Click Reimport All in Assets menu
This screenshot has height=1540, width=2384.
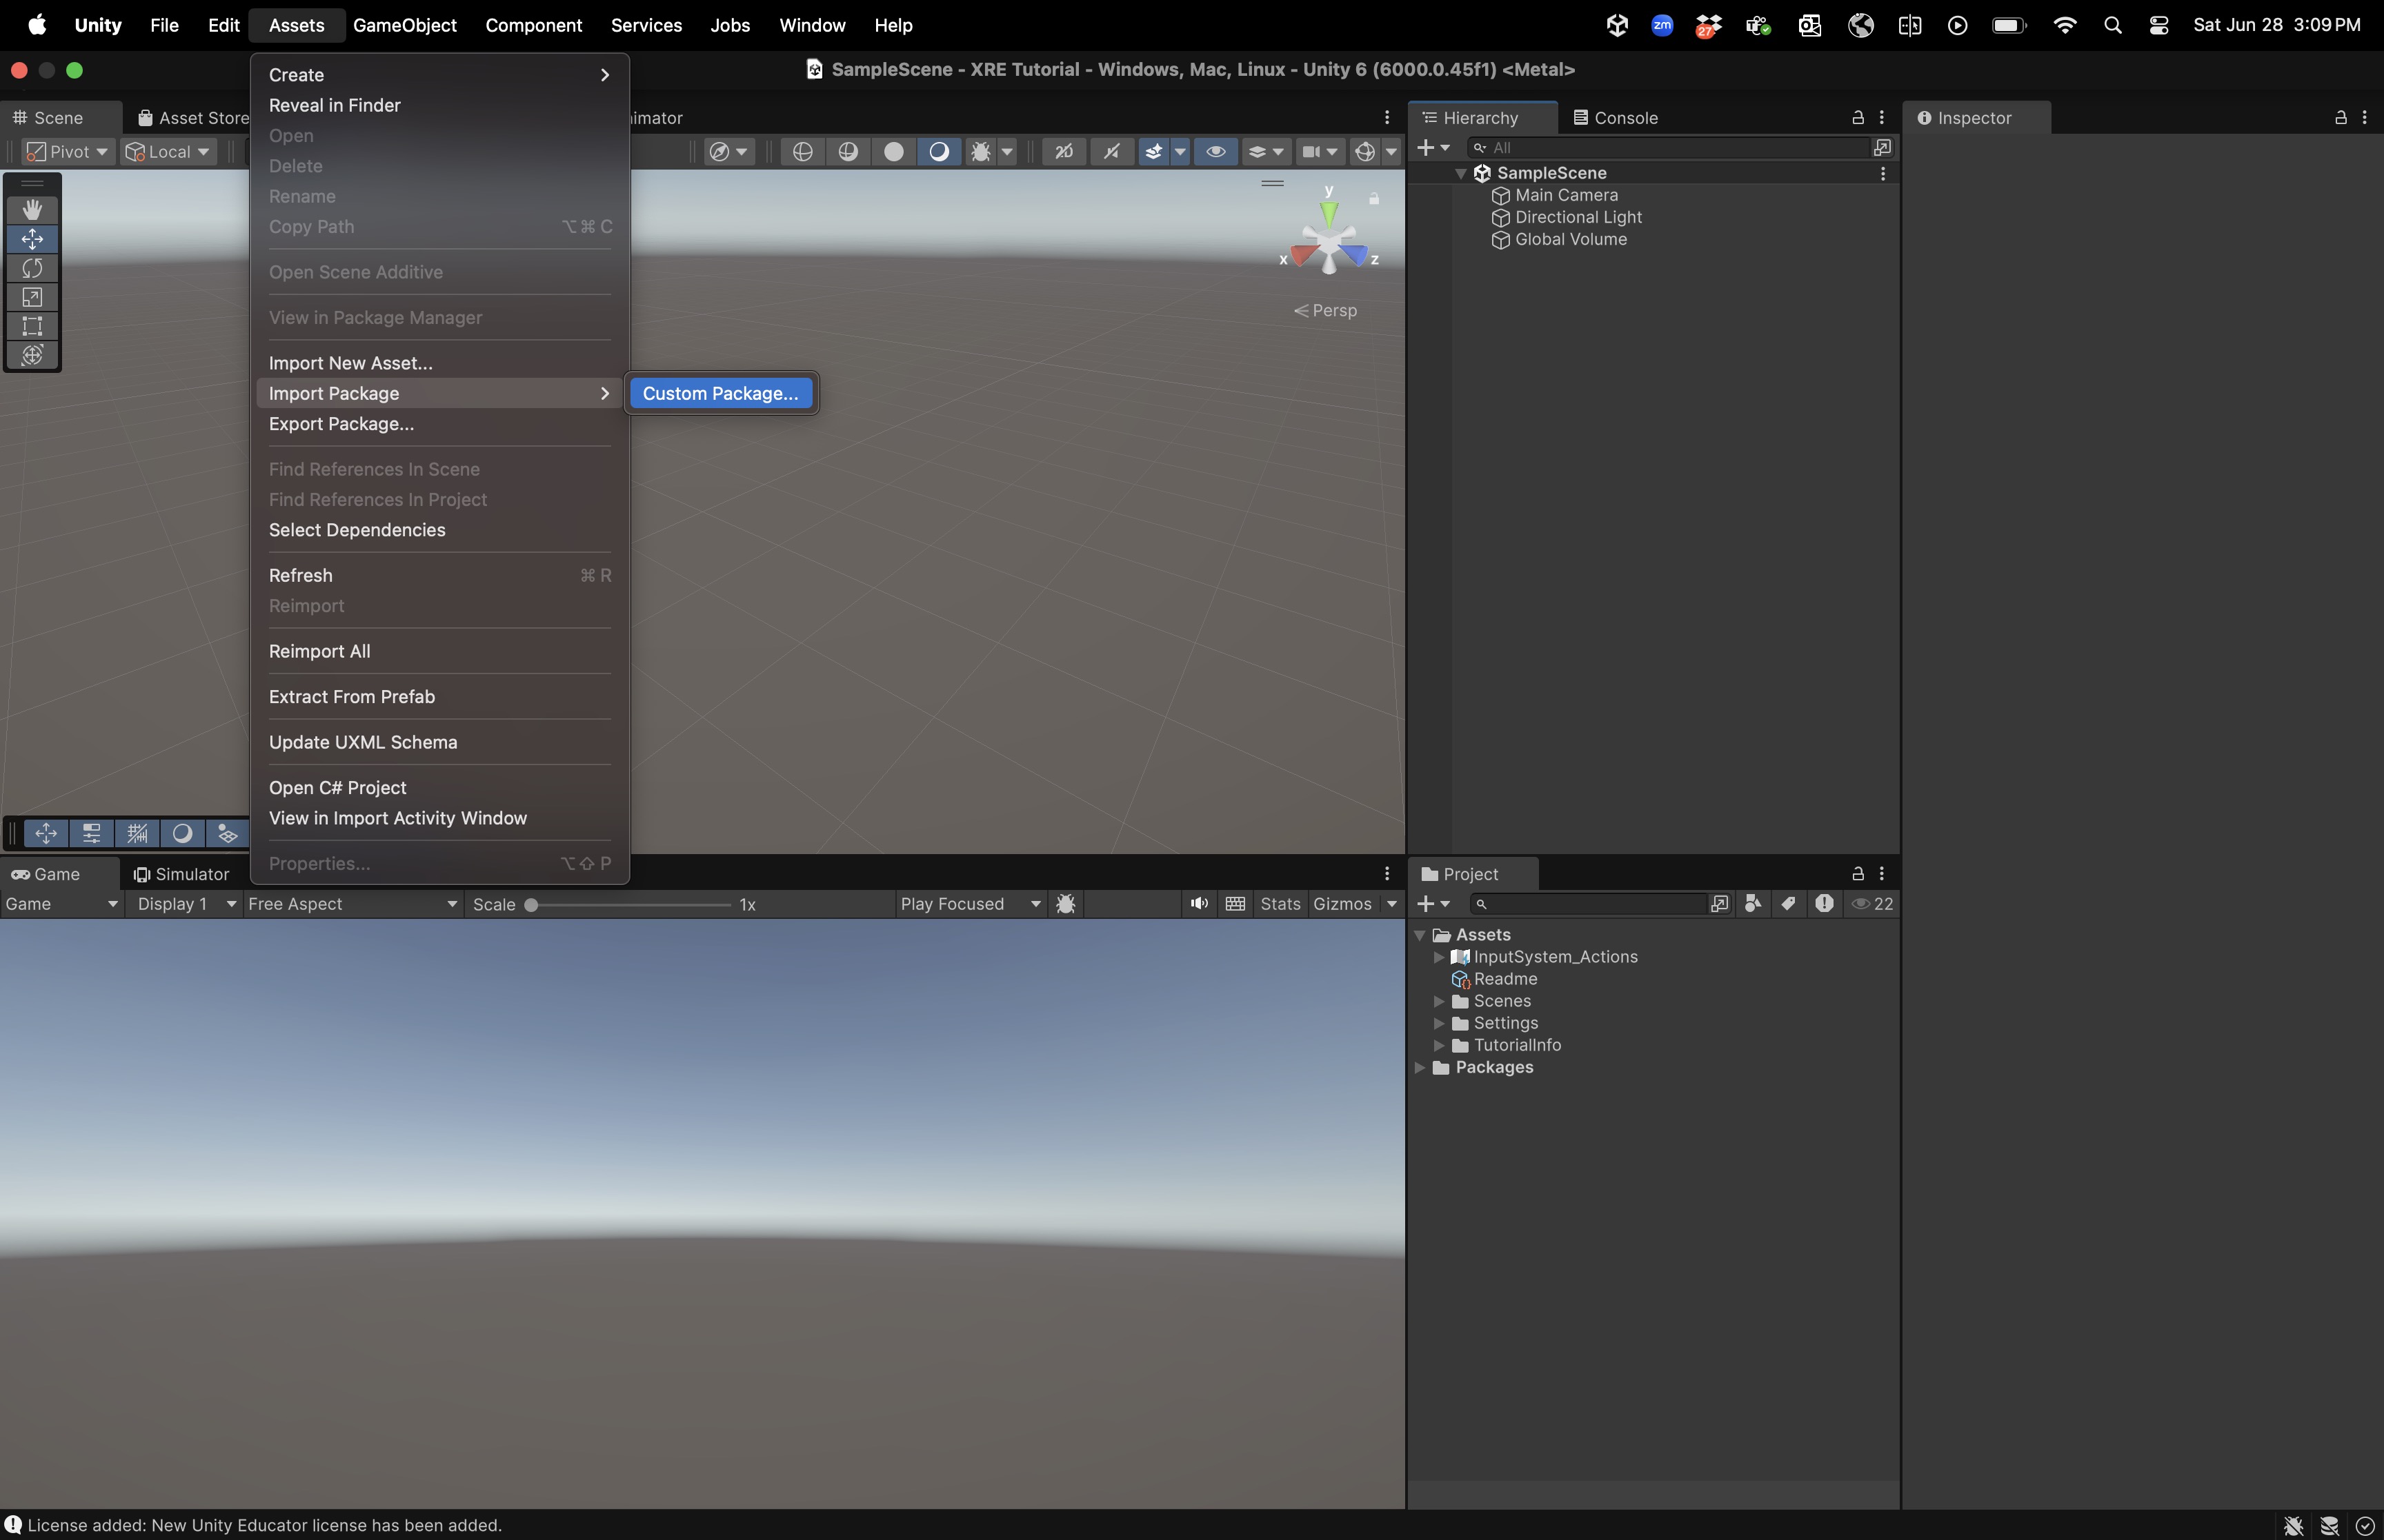(319, 651)
